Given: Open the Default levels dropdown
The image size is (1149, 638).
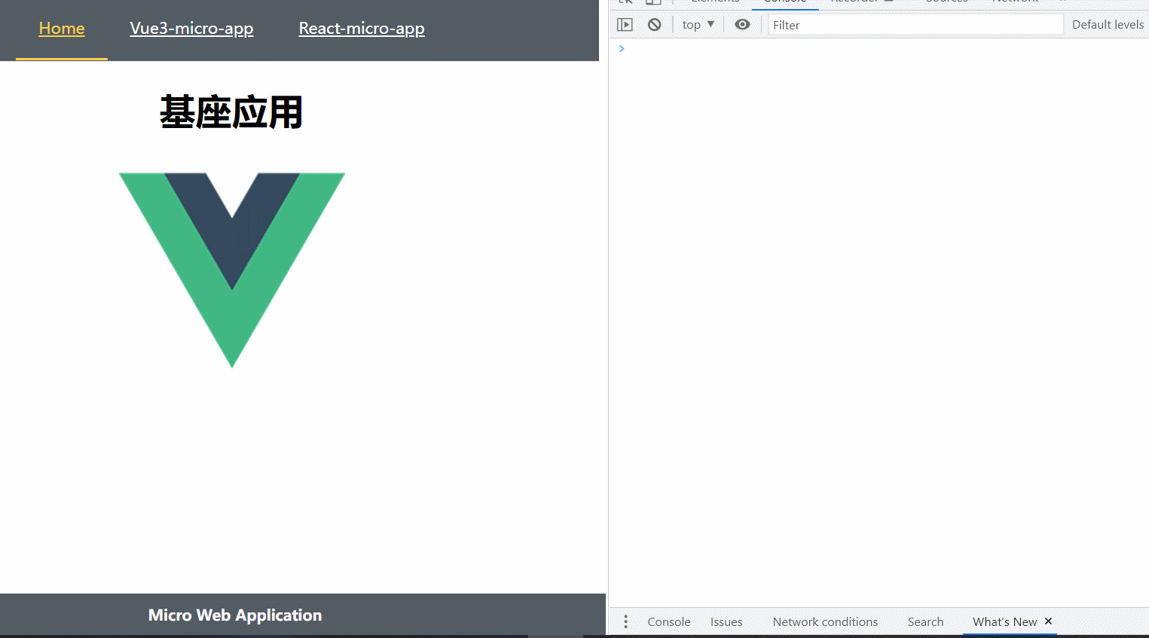Looking at the screenshot, I should 1108,25.
